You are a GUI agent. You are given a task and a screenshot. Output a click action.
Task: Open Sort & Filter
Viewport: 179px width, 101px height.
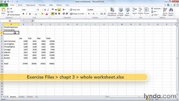point(165,12)
